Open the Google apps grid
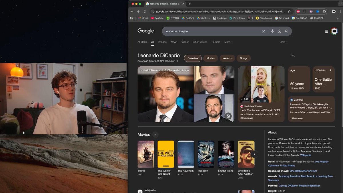 point(326,31)
